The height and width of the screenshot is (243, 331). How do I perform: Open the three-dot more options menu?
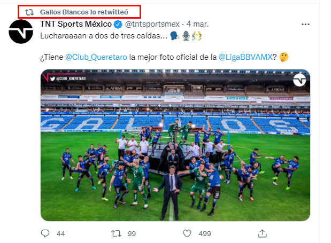click(x=305, y=25)
